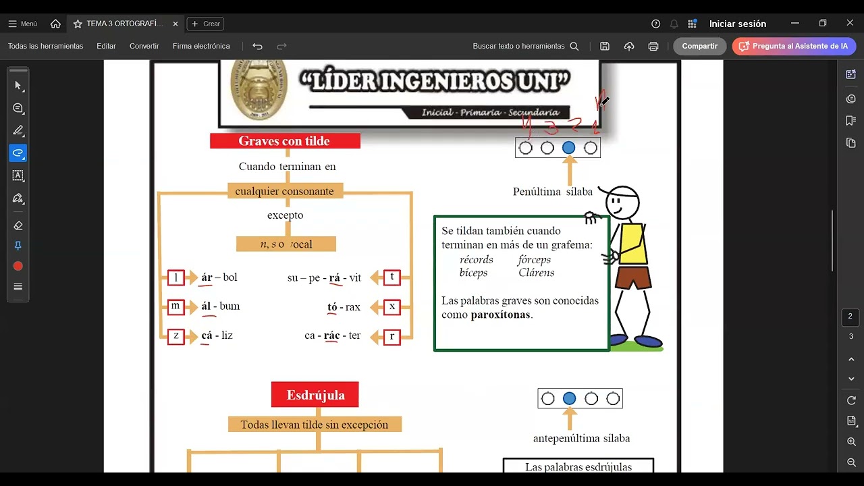Click the Esdrújula red heading
864x486 pixels.
click(x=315, y=395)
